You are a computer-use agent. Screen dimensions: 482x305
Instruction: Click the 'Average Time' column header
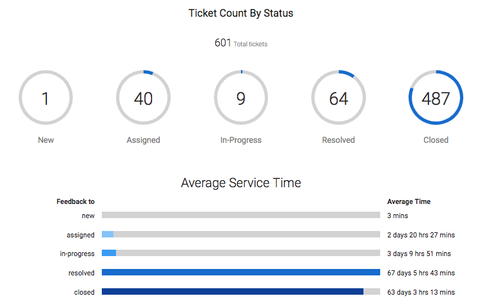pos(409,201)
